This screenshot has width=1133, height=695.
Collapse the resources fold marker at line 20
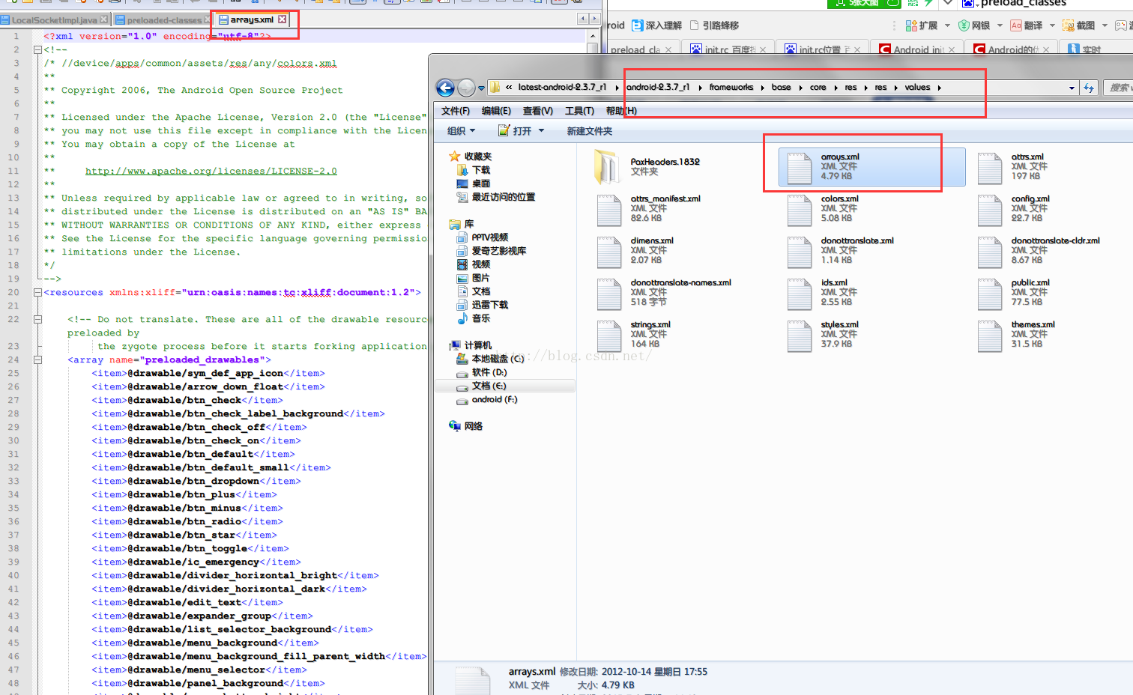(37, 292)
